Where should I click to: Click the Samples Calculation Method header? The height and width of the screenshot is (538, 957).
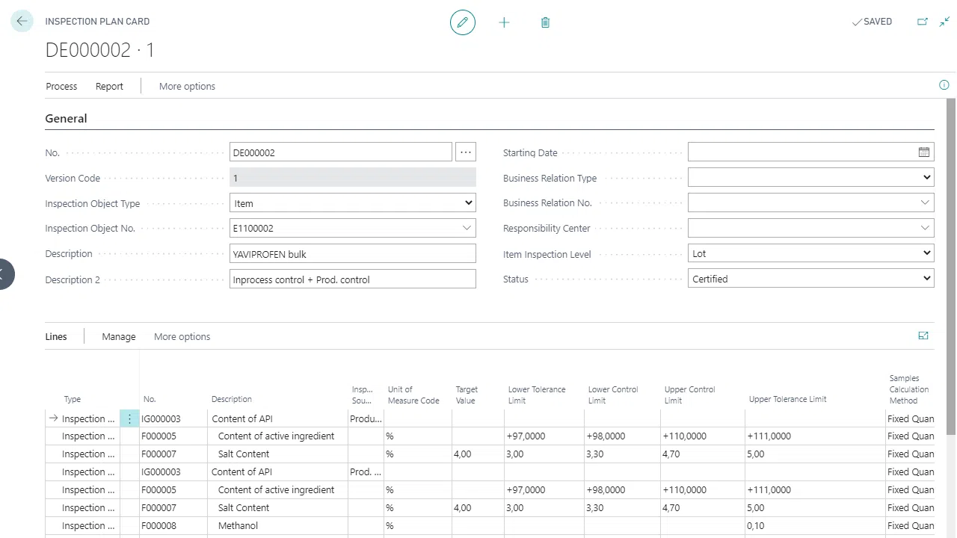[x=909, y=389]
